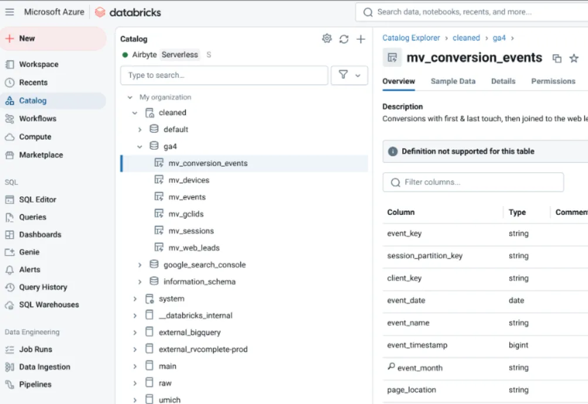Open the hamburger menu next to Microsoft Azure
The image size is (588, 404).
(x=11, y=11)
